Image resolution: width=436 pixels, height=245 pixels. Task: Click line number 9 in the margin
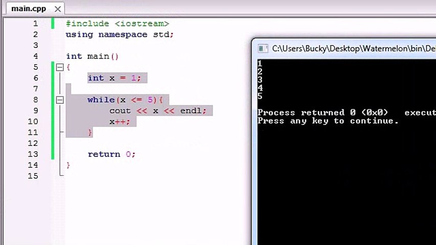coord(36,111)
